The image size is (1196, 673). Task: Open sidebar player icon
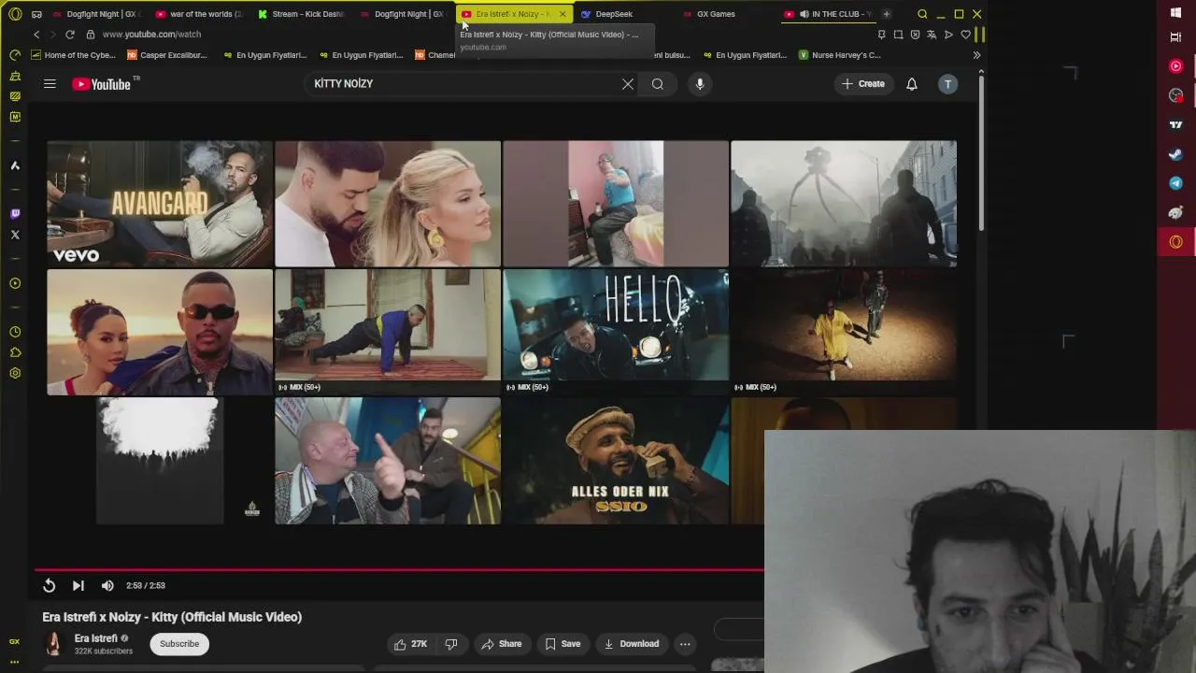click(15, 283)
